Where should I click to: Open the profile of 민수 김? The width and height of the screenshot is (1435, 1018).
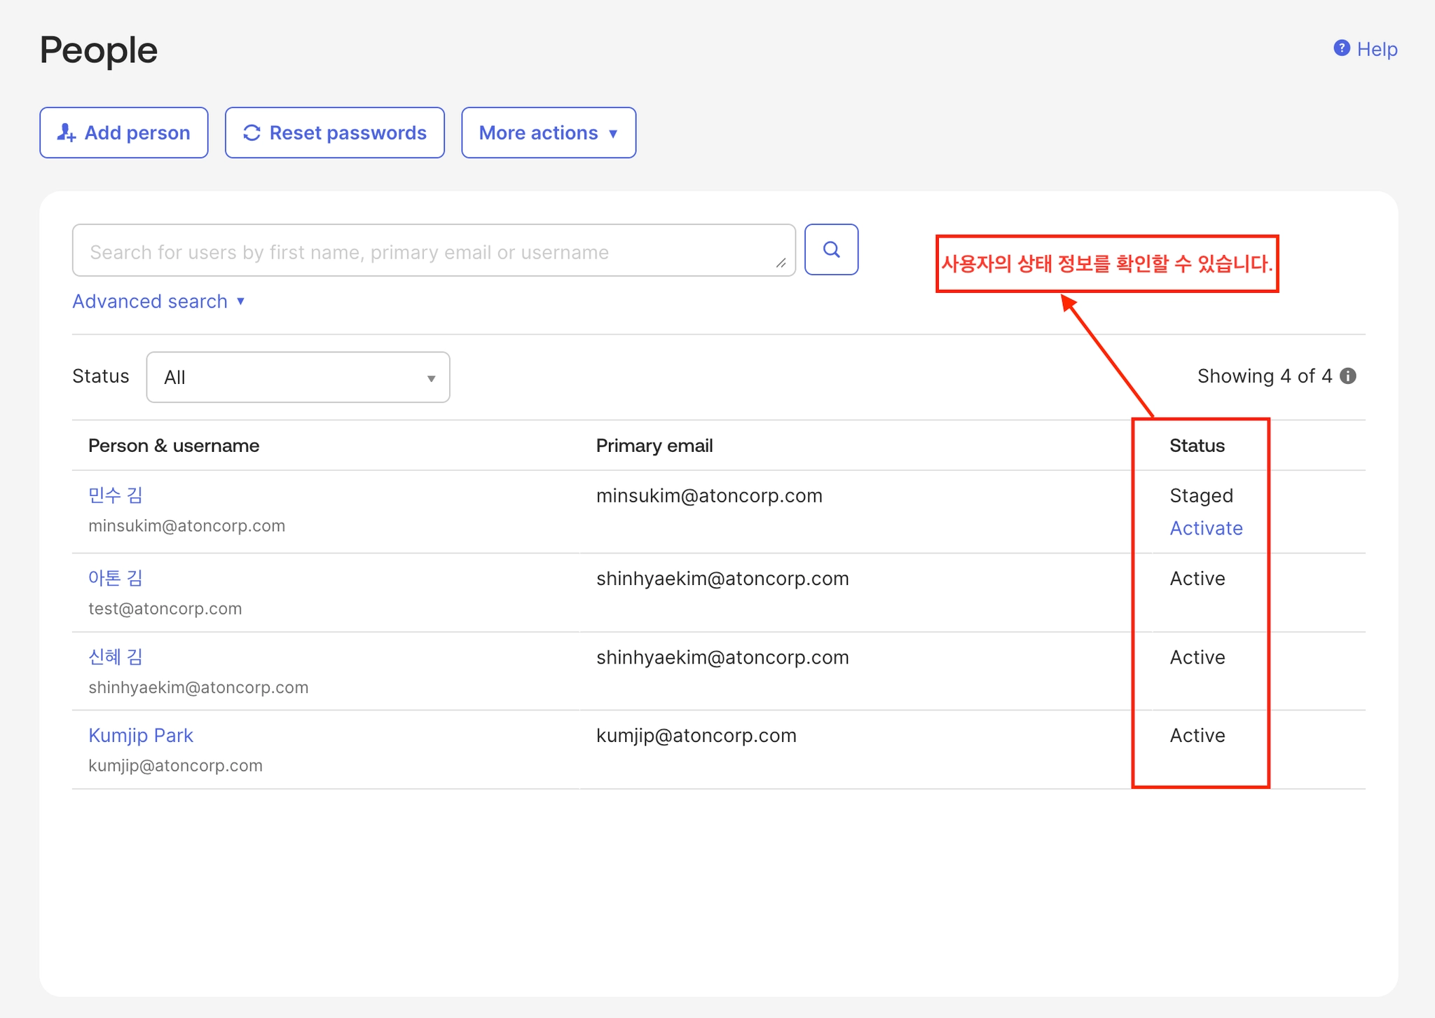click(x=116, y=495)
